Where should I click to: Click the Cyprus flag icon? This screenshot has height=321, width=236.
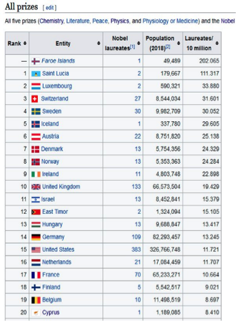(35, 312)
